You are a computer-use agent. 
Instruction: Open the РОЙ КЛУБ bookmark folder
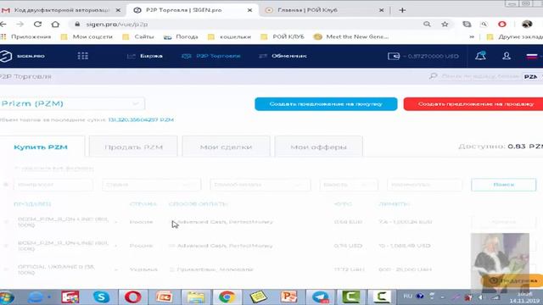(283, 36)
